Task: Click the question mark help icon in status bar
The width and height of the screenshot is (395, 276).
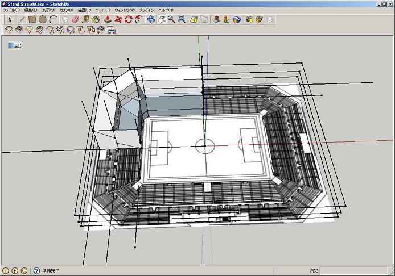Action: [36, 271]
